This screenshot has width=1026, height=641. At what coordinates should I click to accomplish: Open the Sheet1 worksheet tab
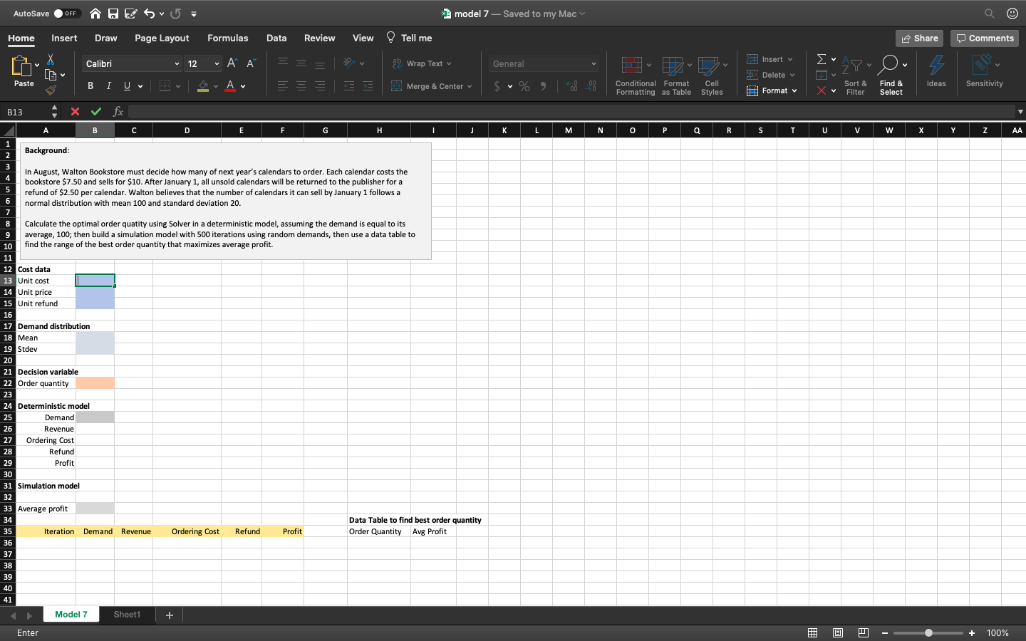point(127,614)
